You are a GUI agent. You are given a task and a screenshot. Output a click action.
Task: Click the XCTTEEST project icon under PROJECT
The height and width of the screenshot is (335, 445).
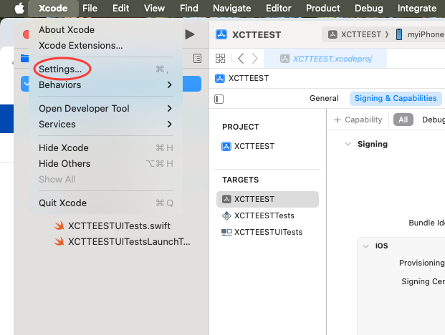[x=226, y=146]
